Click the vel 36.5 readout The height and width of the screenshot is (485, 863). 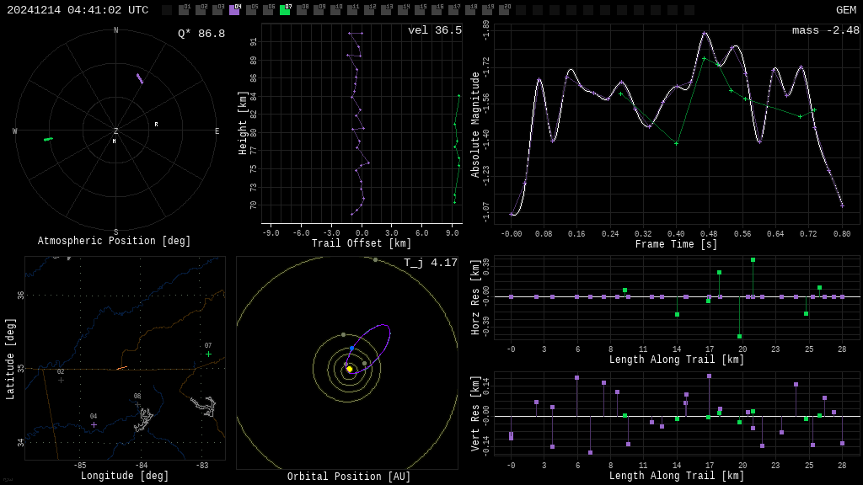click(x=434, y=30)
